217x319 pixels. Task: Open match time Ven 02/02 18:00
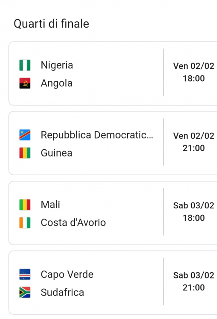click(x=194, y=72)
